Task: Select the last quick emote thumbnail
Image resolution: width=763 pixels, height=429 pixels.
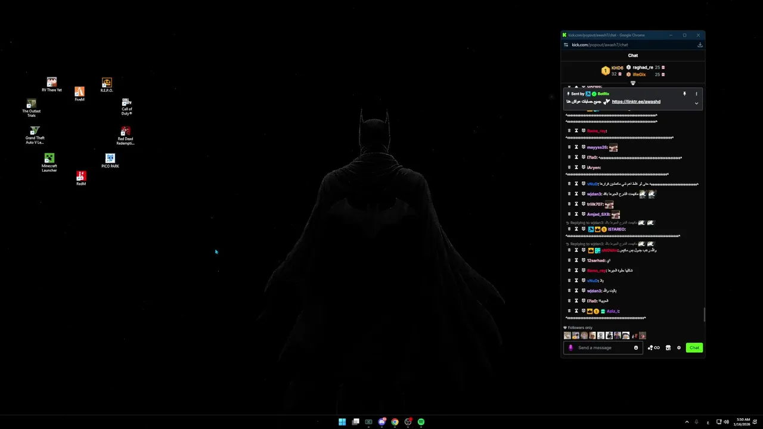Action: 642,335
